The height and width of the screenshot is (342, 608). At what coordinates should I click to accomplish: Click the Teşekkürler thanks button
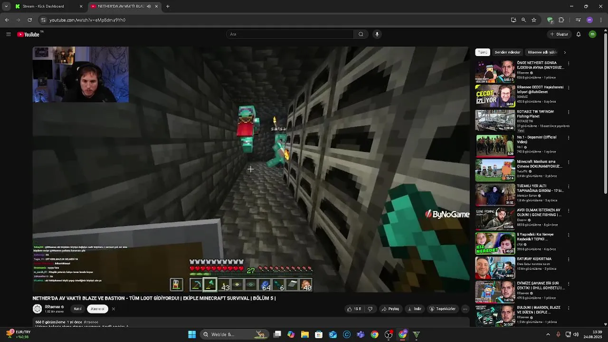443,309
